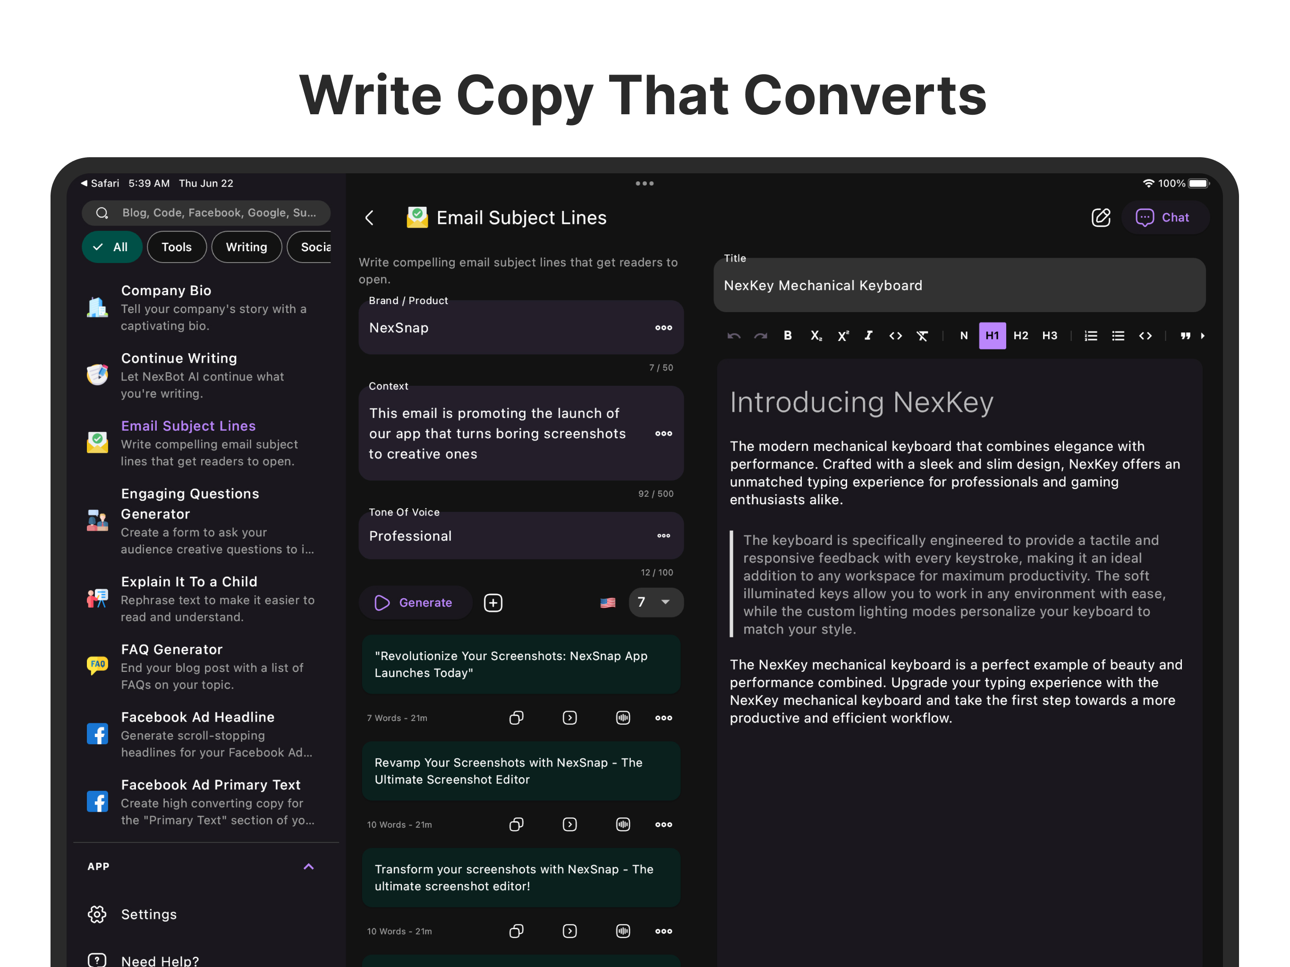
Task: Copy the first generated subject line
Action: [516, 718]
